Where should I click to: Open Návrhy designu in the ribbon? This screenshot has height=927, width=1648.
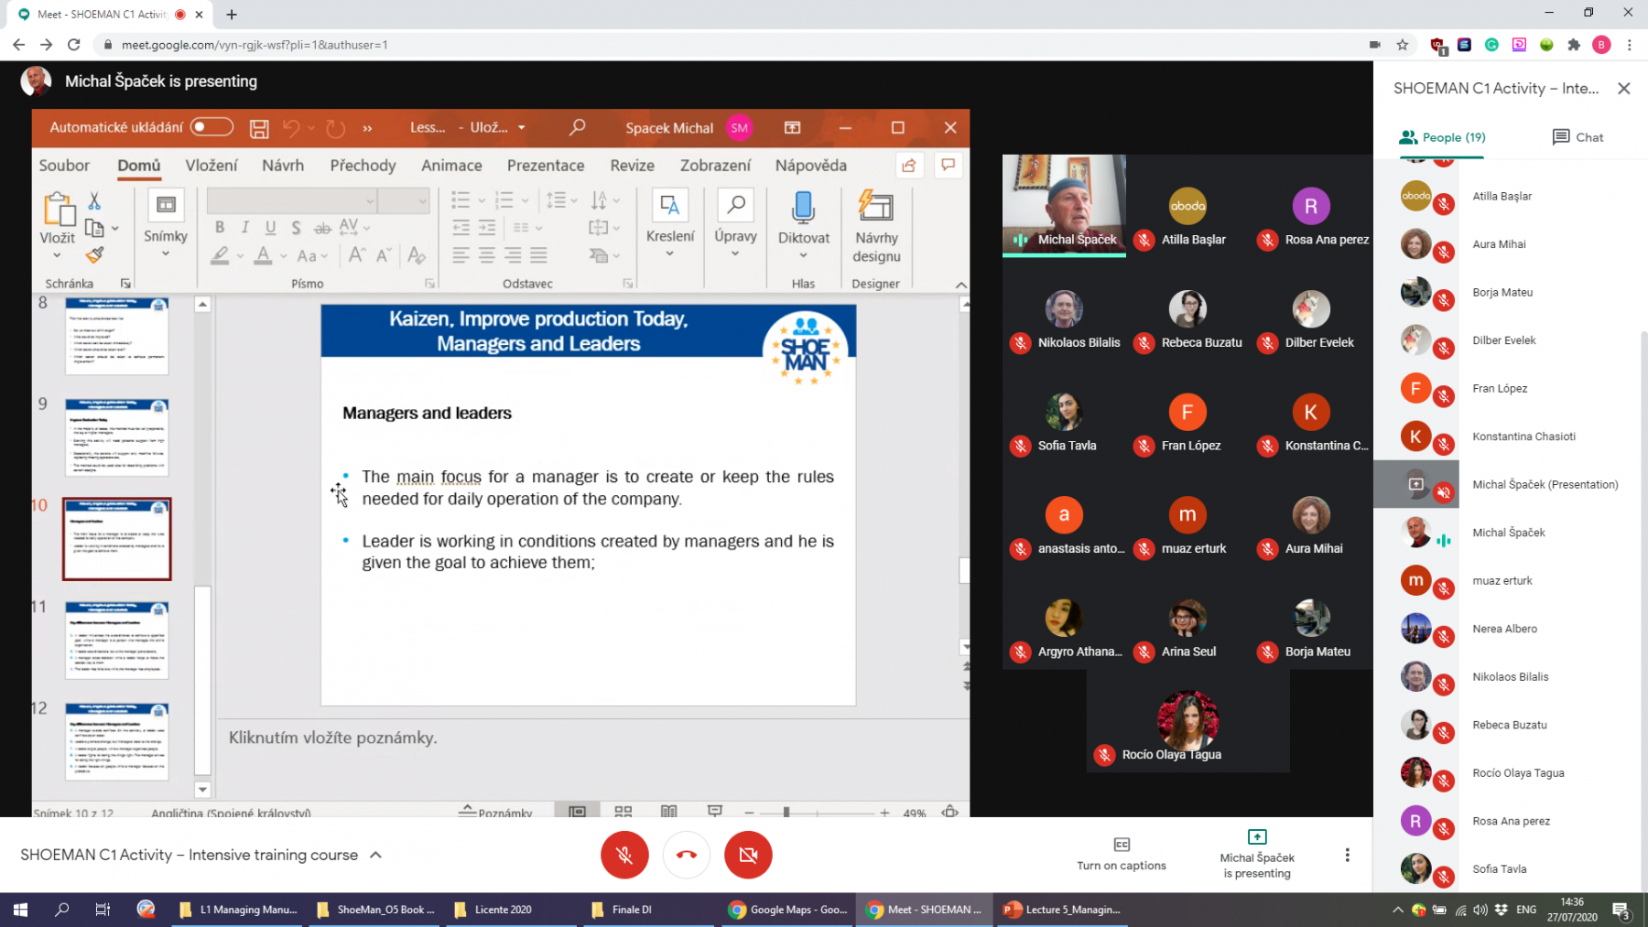[876, 226]
